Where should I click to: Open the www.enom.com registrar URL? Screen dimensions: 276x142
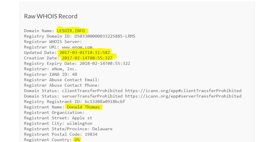[77, 47]
